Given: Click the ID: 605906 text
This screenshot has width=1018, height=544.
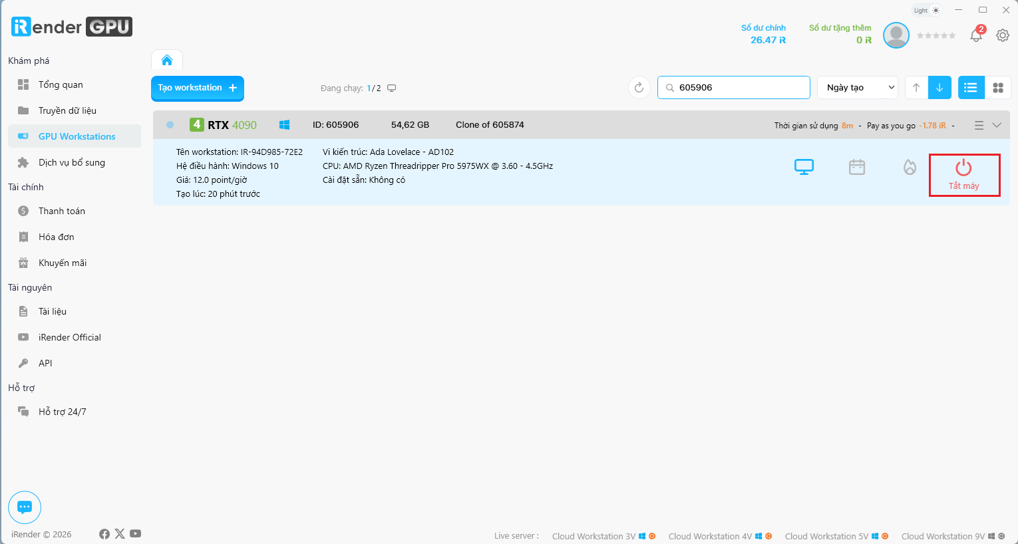Looking at the screenshot, I should 336,125.
